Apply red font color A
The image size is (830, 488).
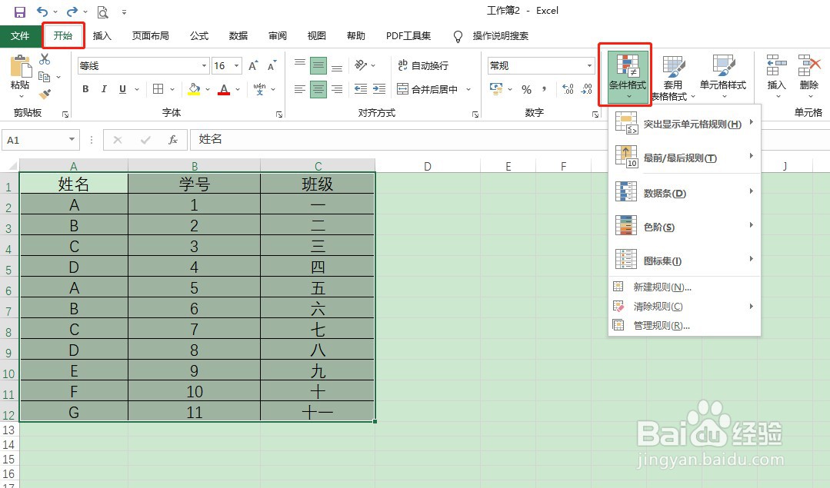click(x=224, y=89)
